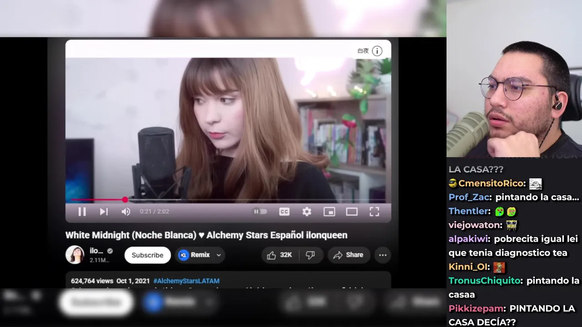Screen dimensions: 582x327
Task: Click chat username Thentler
Action: point(468,211)
